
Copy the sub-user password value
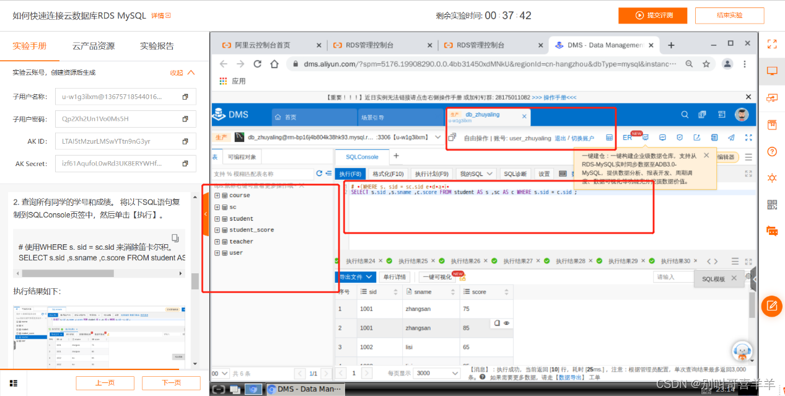click(x=185, y=119)
